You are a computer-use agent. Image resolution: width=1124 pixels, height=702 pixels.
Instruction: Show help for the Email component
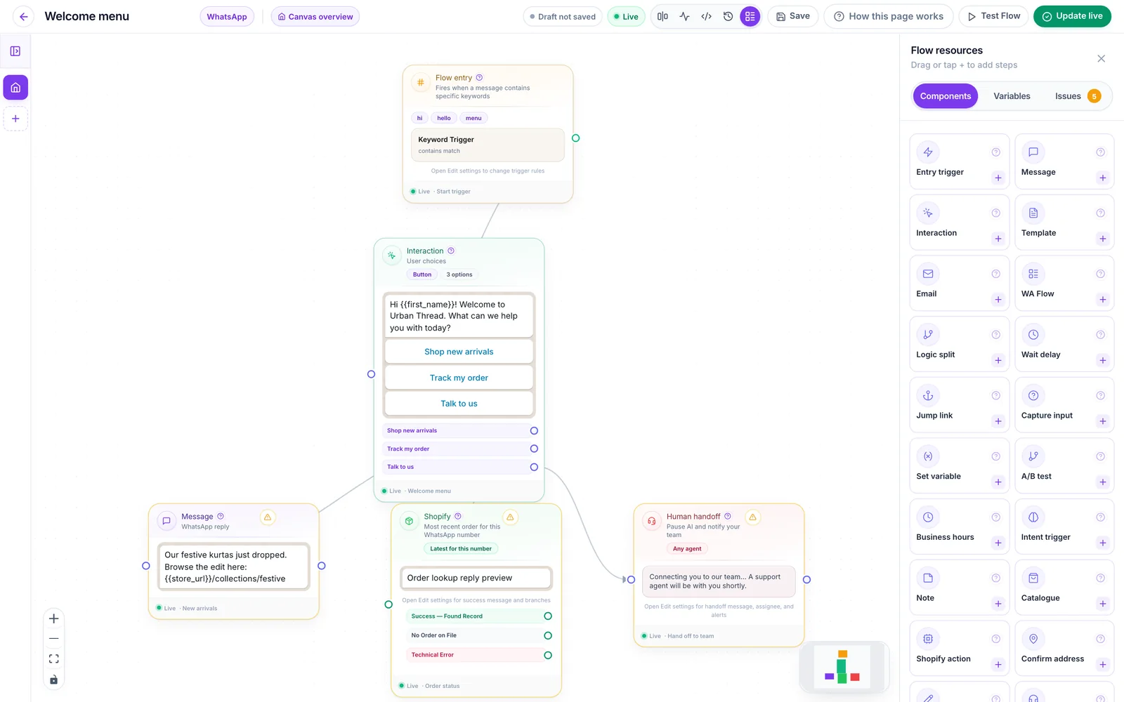(996, 274)
